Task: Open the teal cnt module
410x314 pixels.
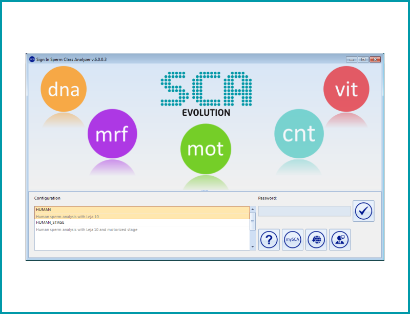Action: [299, 134]
